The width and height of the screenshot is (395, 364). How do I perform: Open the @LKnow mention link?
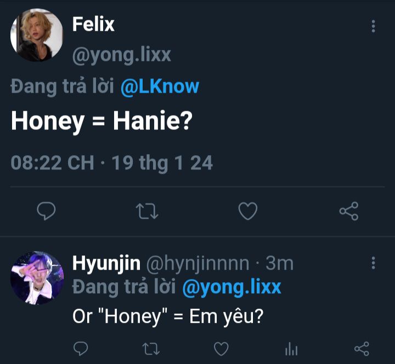pos(160,87)
